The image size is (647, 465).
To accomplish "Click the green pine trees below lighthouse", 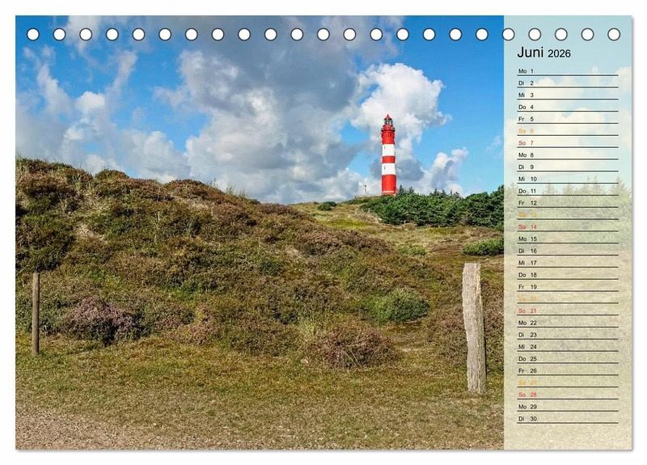I will click(x=437, y=209).
